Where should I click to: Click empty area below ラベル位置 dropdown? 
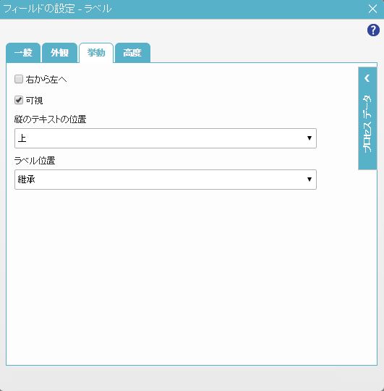174,274
